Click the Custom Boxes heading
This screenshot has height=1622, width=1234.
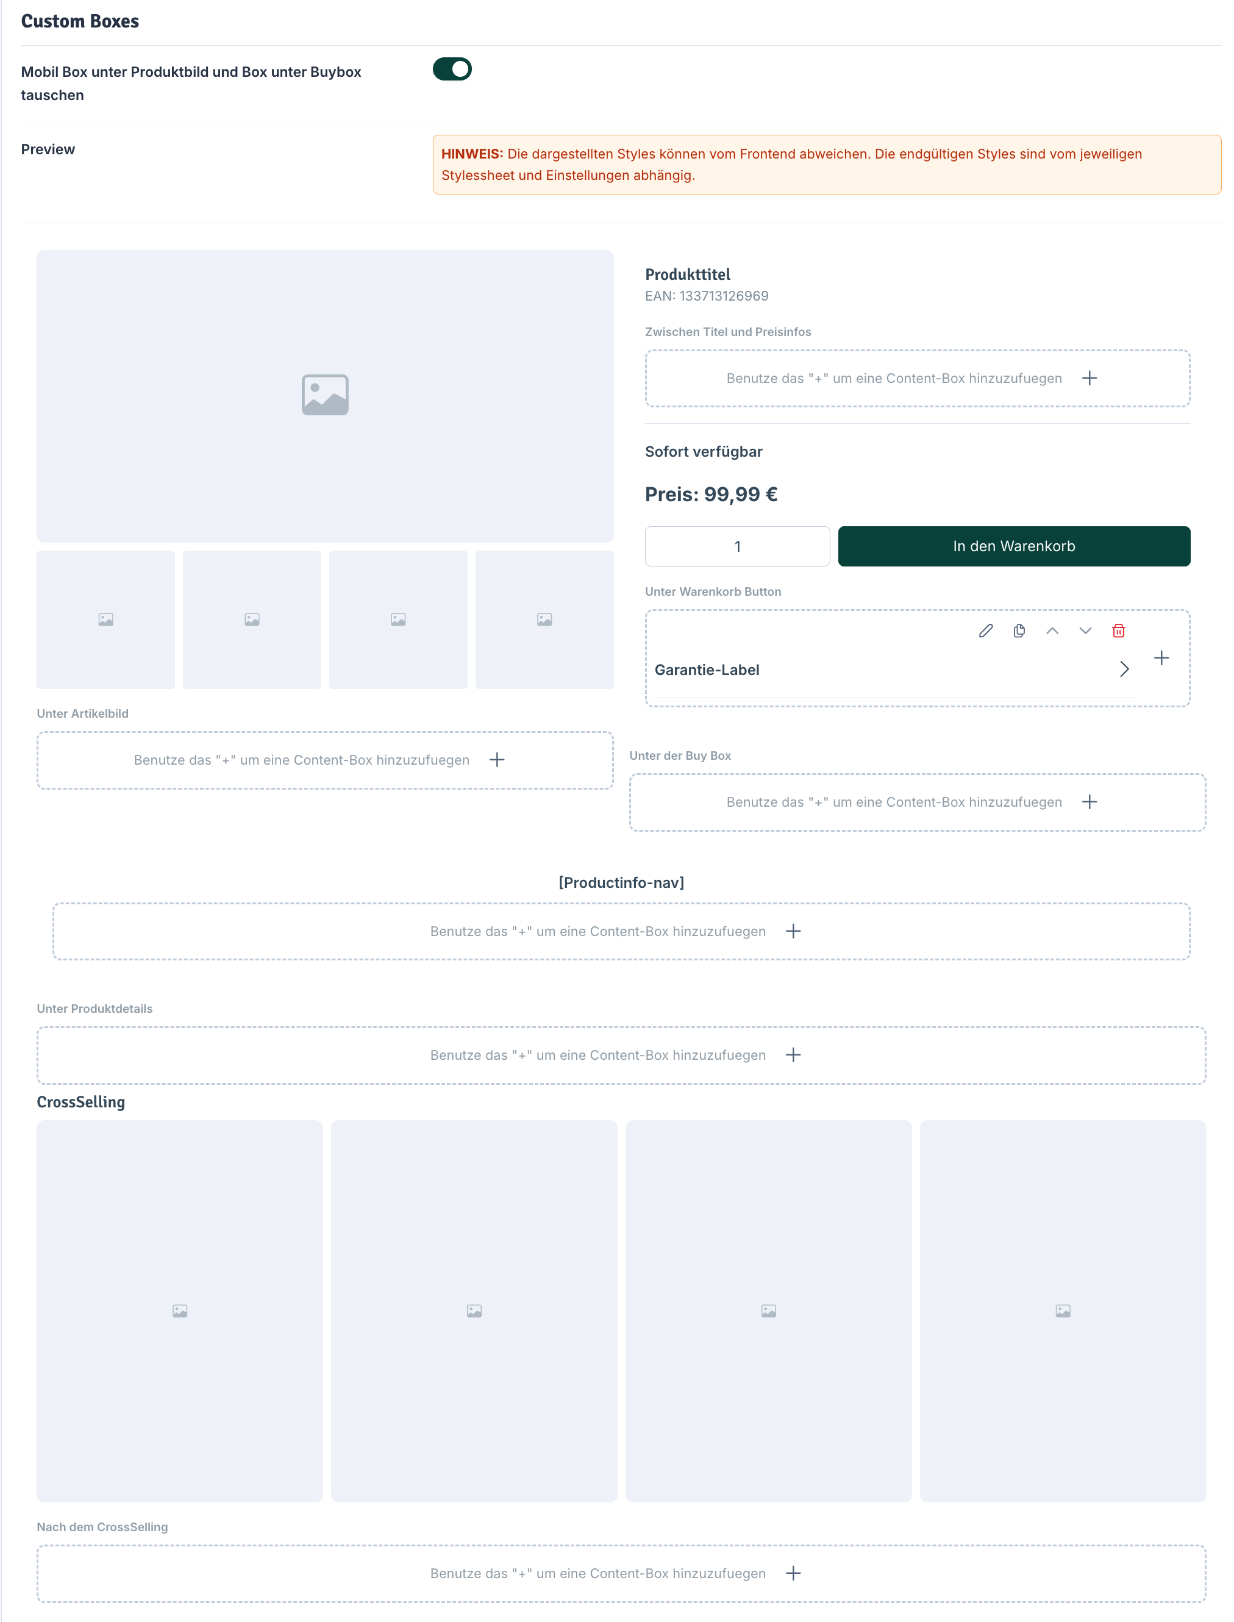tap(80, 21)
